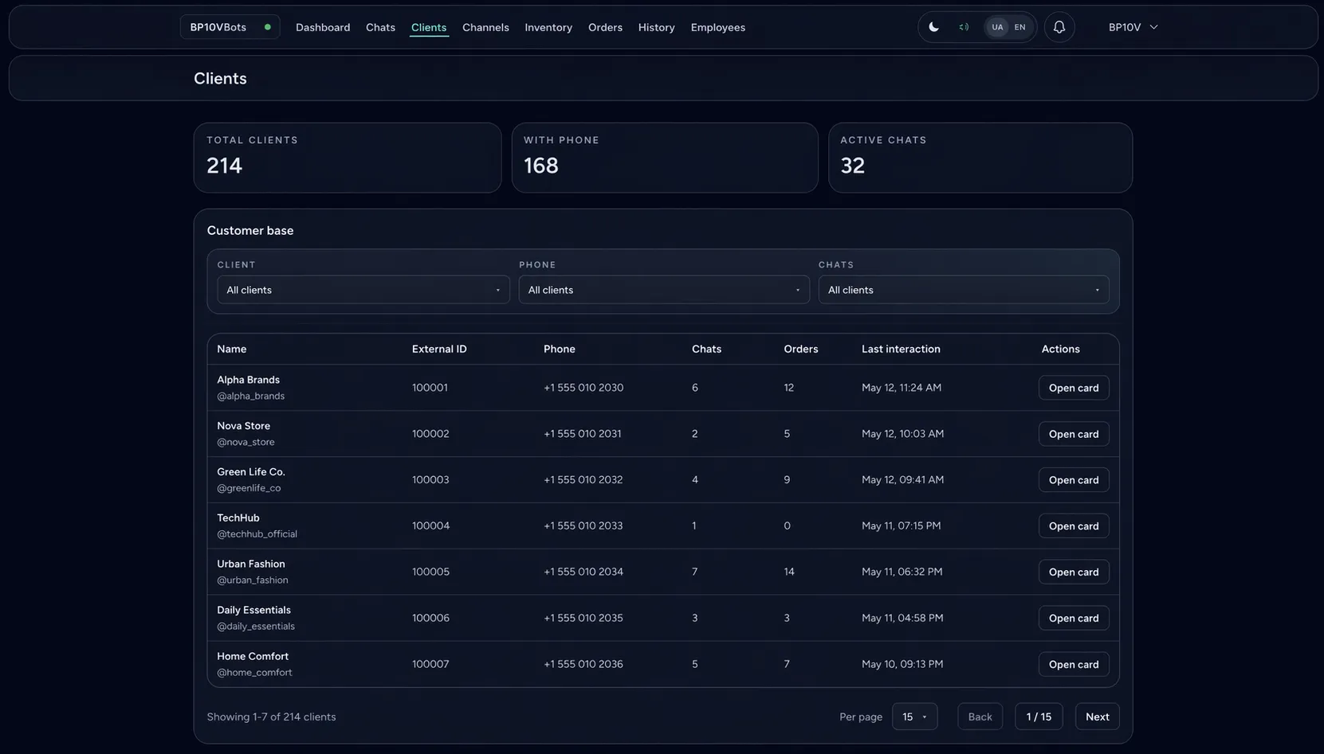
Task: Click the Urban Fashion client name
Action: coord(251,564)
